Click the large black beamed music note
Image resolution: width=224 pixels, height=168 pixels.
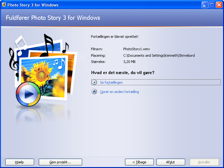(x=47, y=45)
